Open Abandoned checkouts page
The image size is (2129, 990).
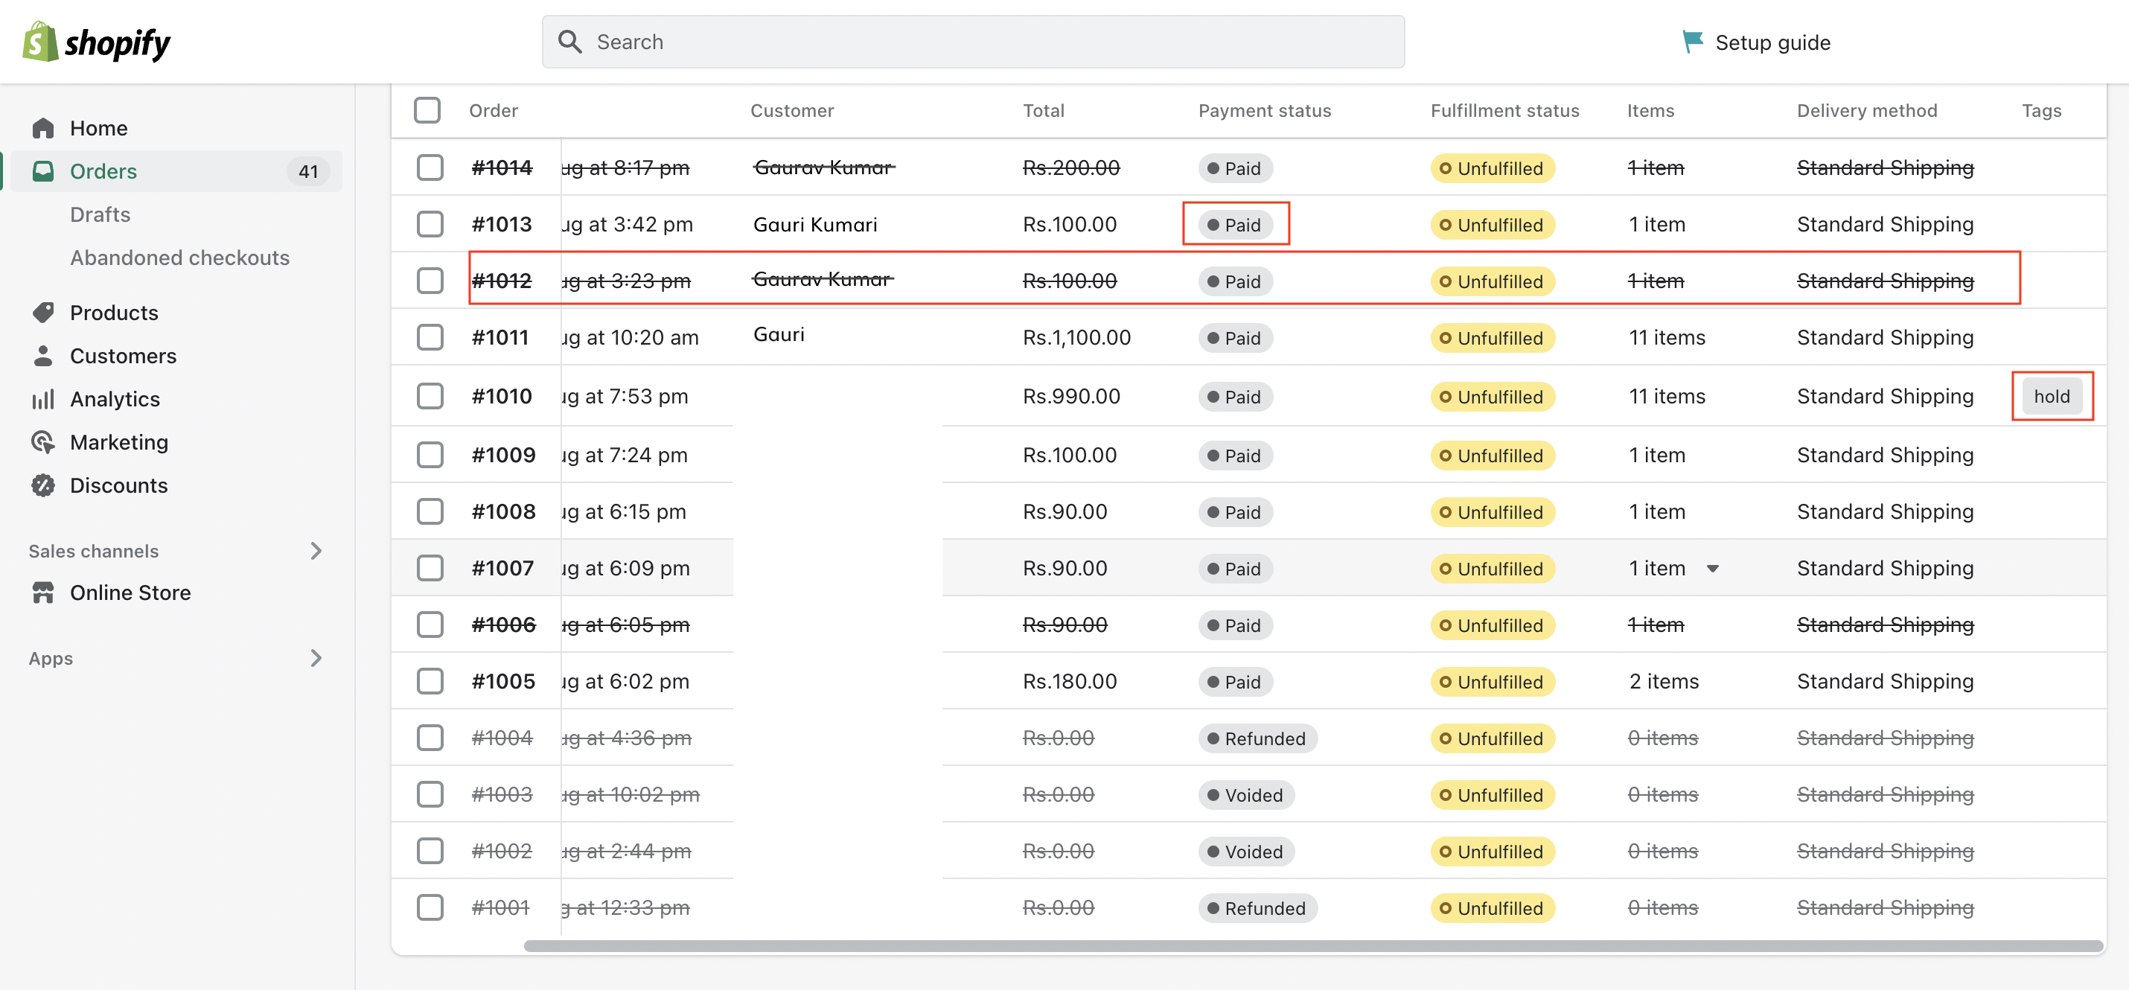[x=181, y=257]
